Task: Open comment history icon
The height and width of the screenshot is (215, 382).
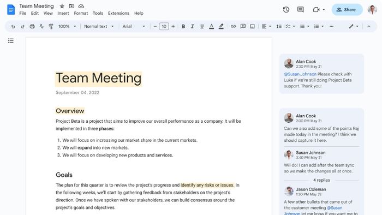Action: pos(300,10)
